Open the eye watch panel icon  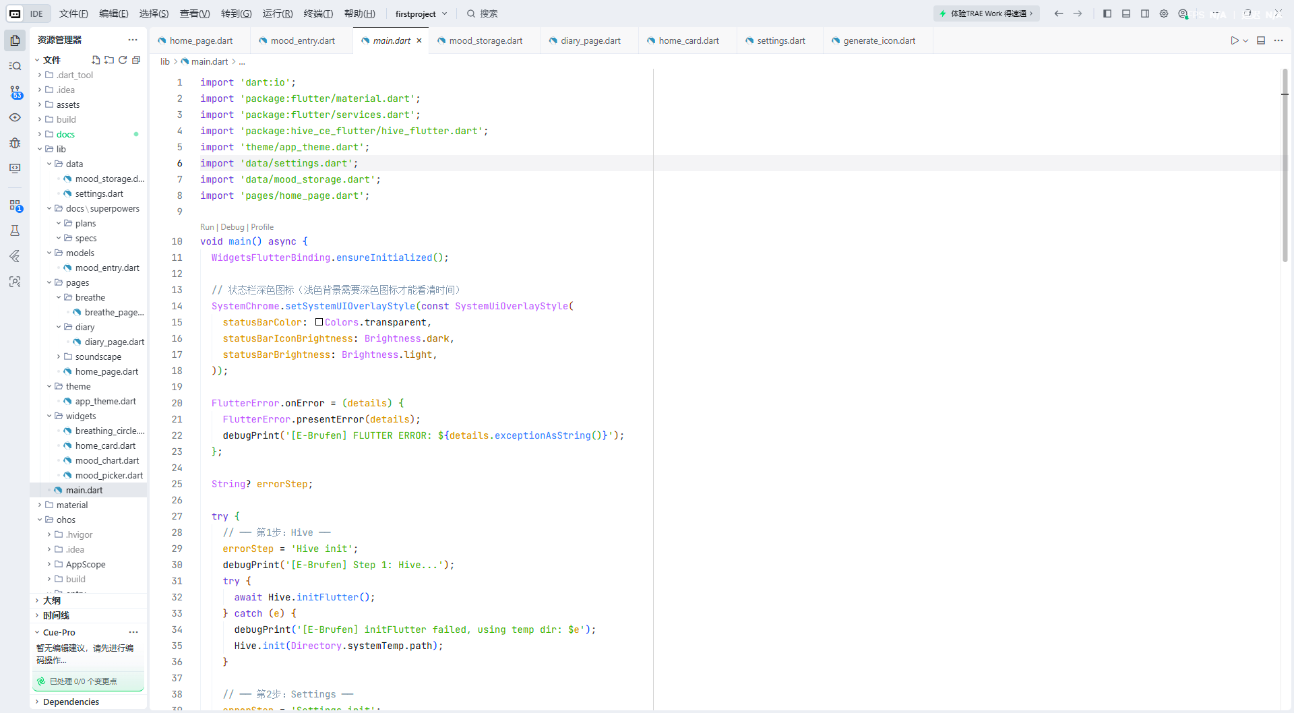[15, 117]
